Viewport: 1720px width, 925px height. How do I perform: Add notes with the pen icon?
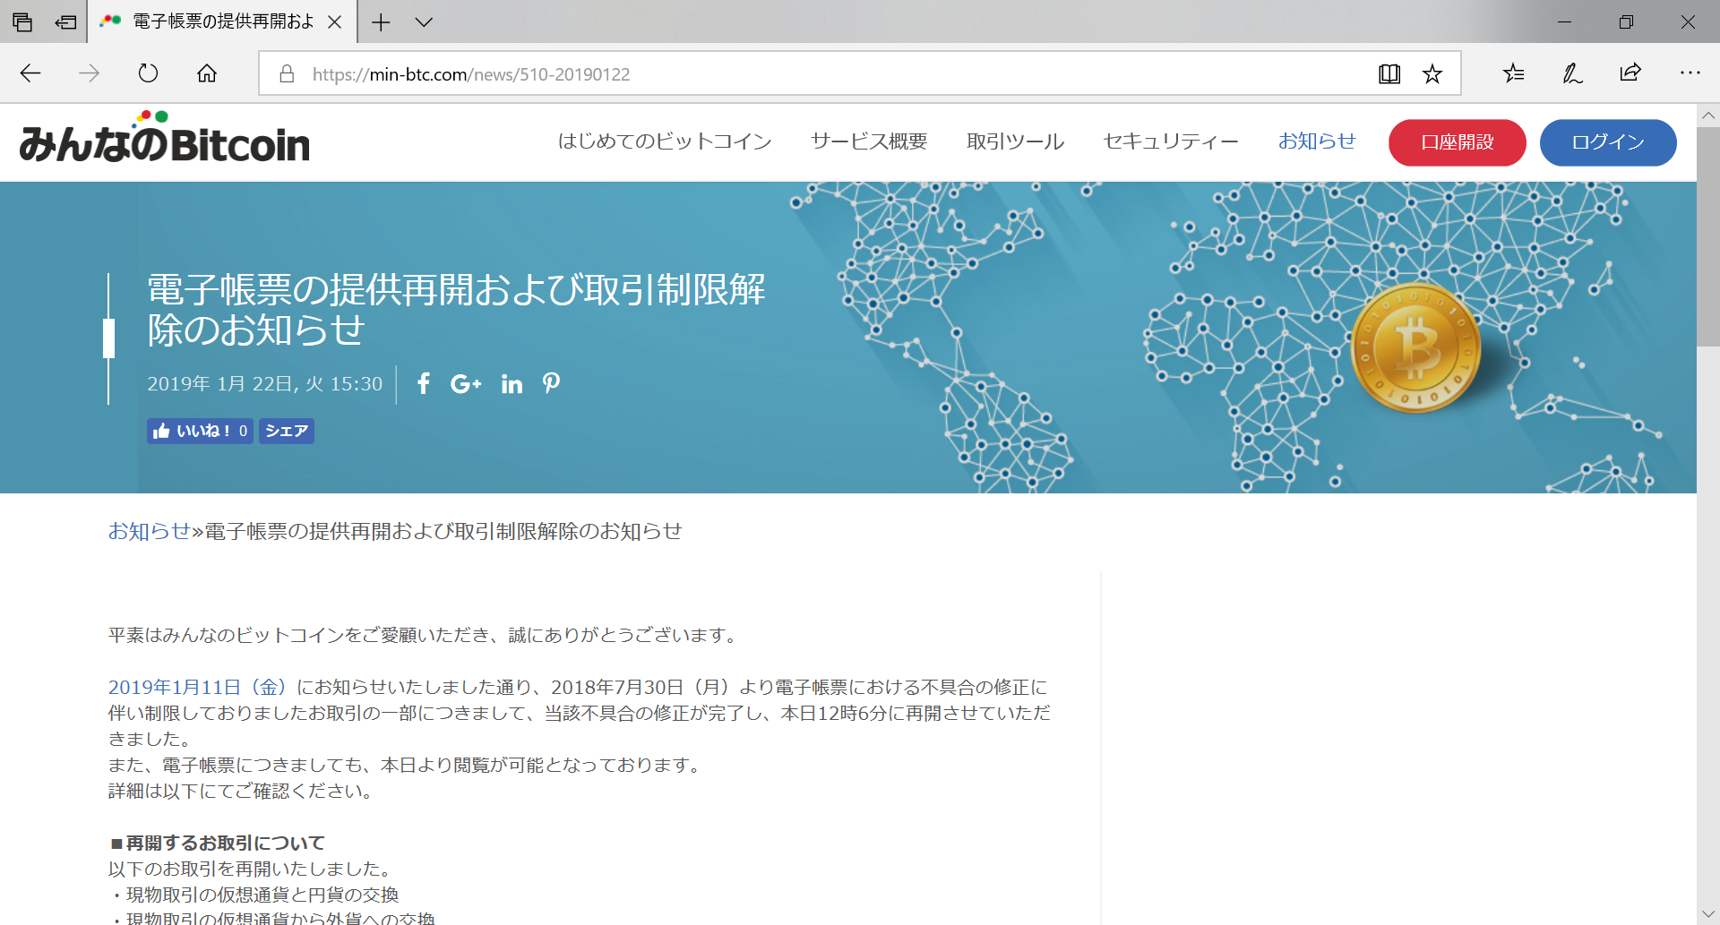pyautogui.click(x=1572, y=73)
